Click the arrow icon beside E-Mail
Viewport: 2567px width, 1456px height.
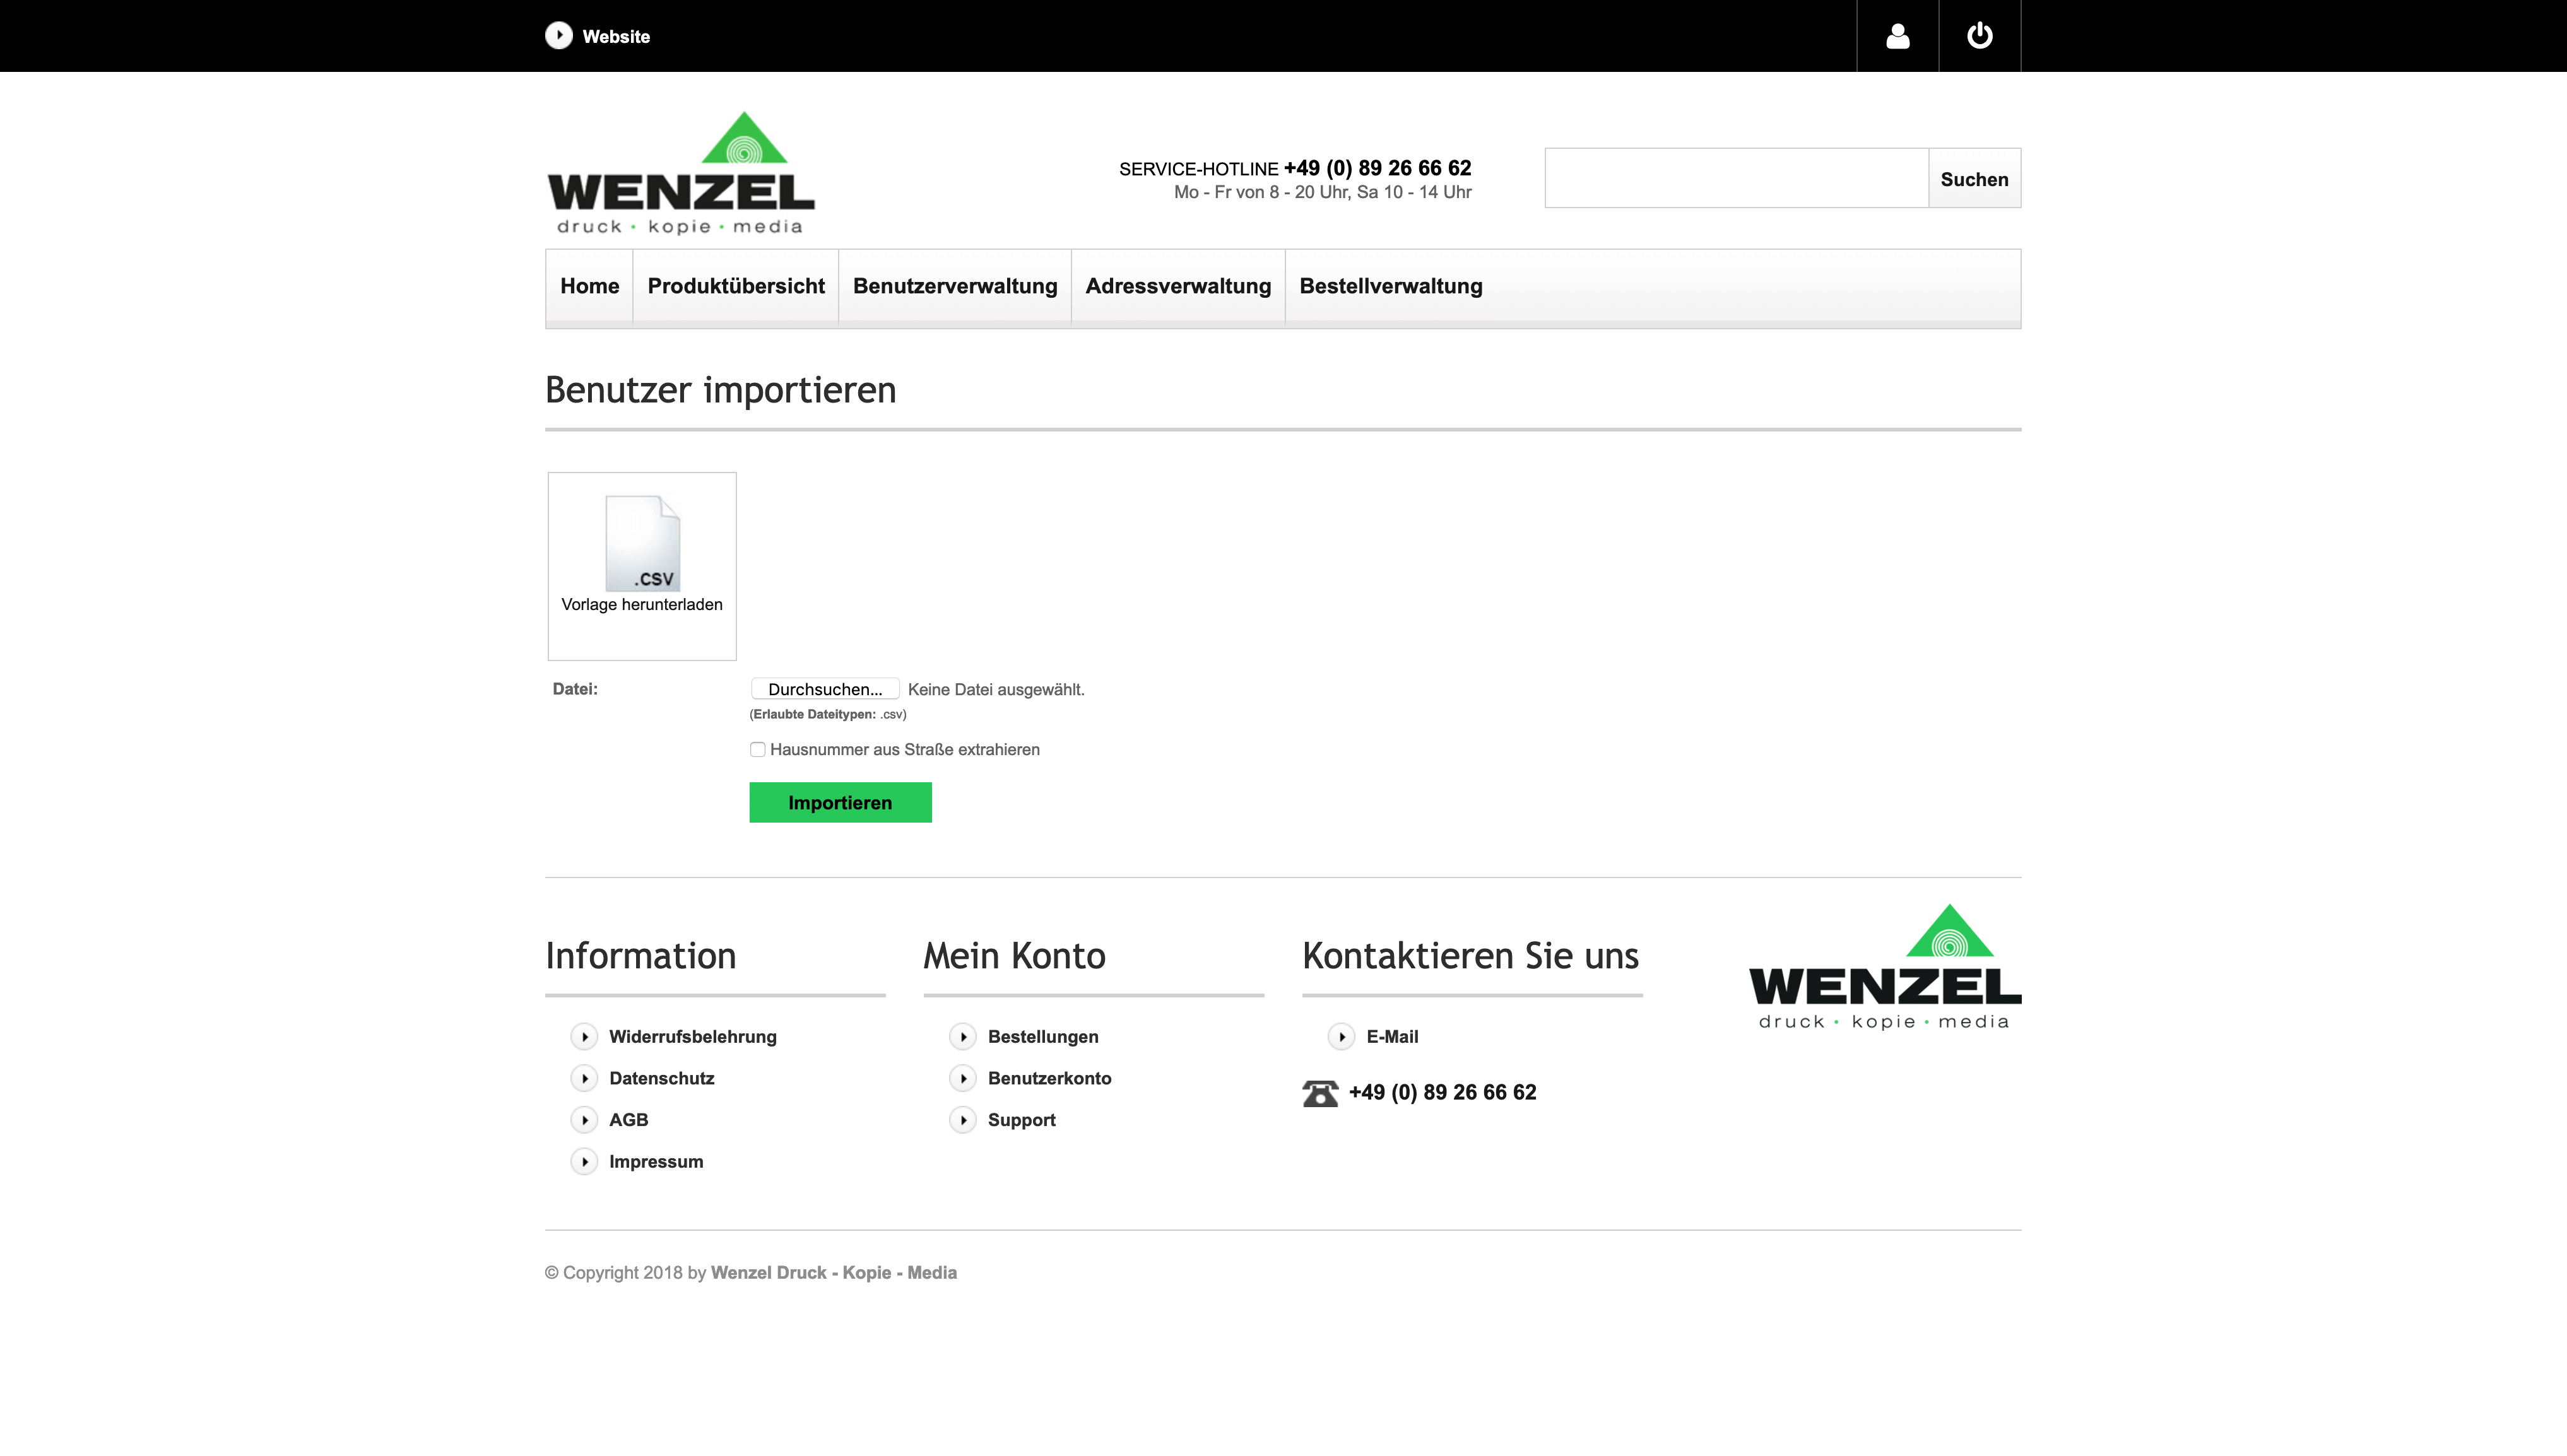tap(1341, 1037)
